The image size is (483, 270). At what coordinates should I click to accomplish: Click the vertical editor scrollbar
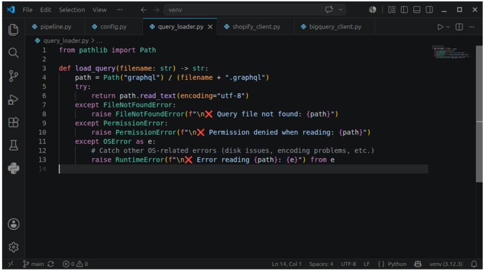pos(479,114)
